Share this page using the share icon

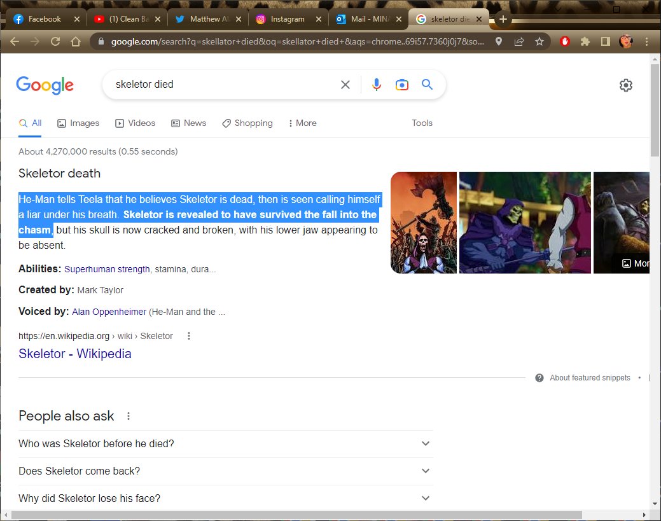519,41
